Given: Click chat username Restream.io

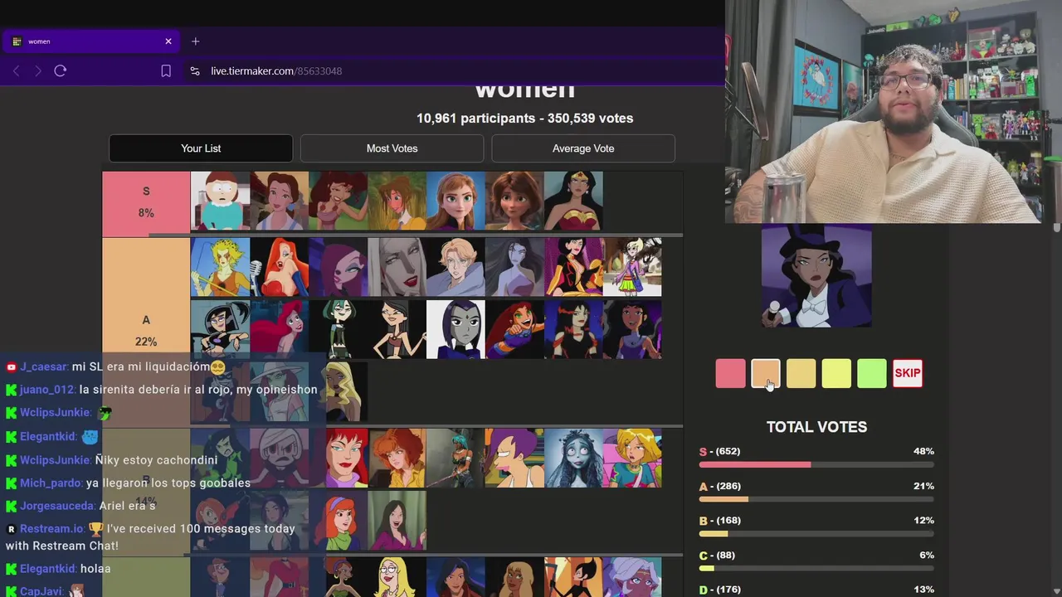Looking at the screenshot, I should point(51,529).
